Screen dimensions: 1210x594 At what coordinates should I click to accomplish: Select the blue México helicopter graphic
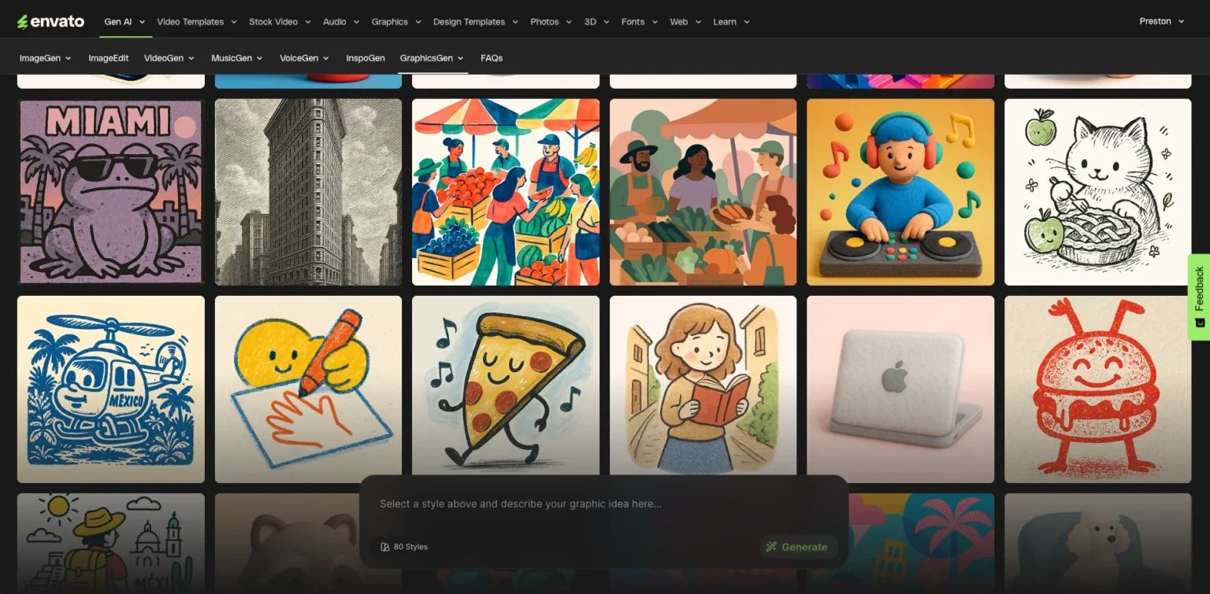(111, 389)
